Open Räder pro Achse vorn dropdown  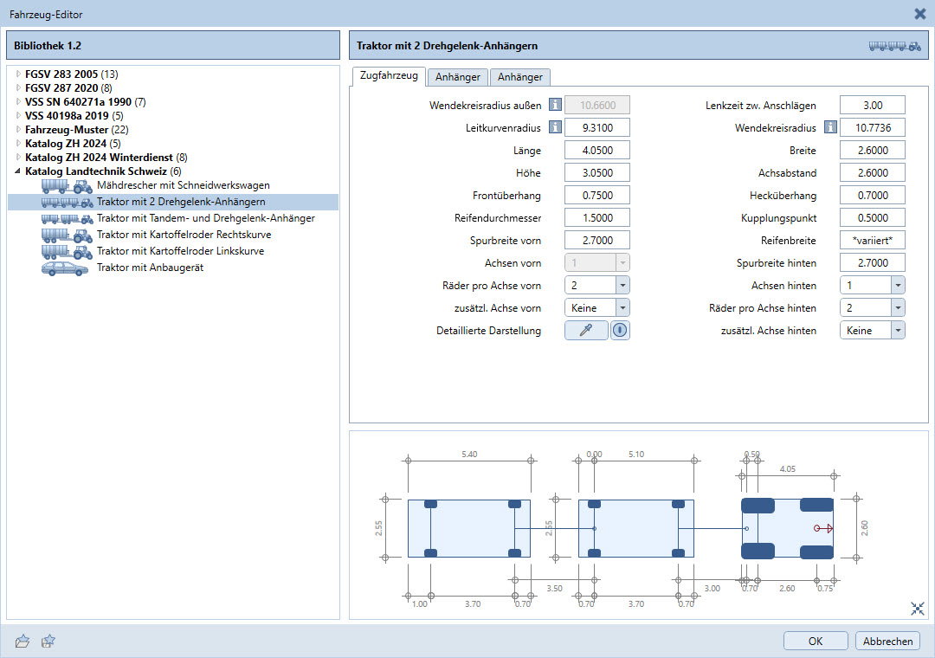622,285
